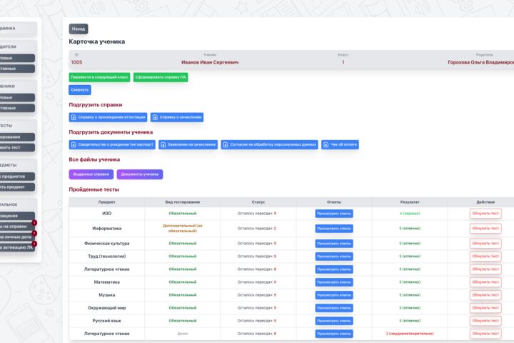Open Выданные справки purple button
514x343 pixels.
91,174
